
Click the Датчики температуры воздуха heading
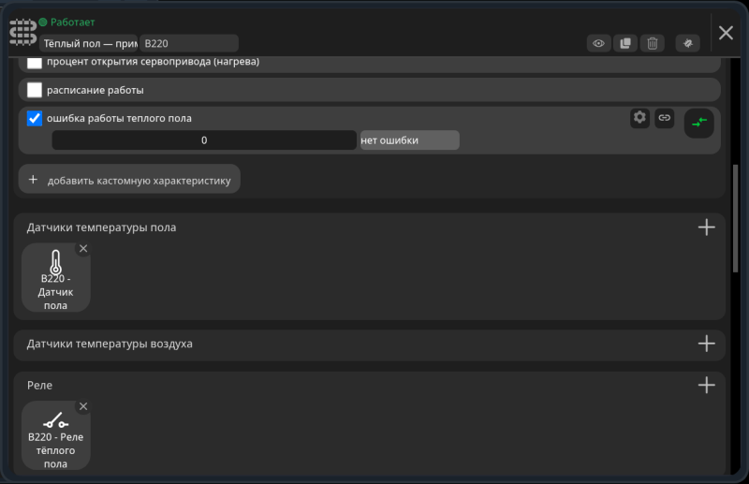click(x=110, y=344)
